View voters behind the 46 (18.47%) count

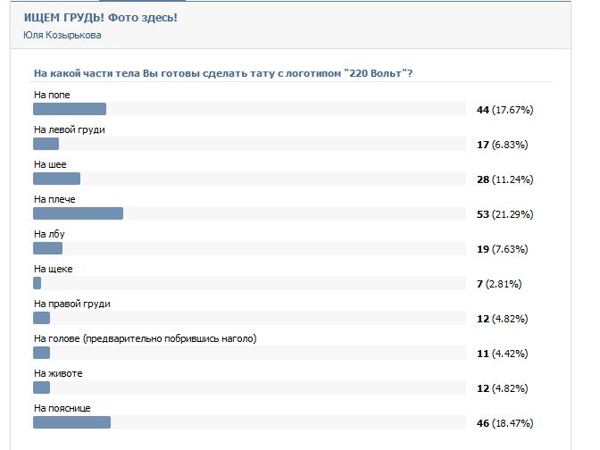pyautogui.click(x=504, y=423)
